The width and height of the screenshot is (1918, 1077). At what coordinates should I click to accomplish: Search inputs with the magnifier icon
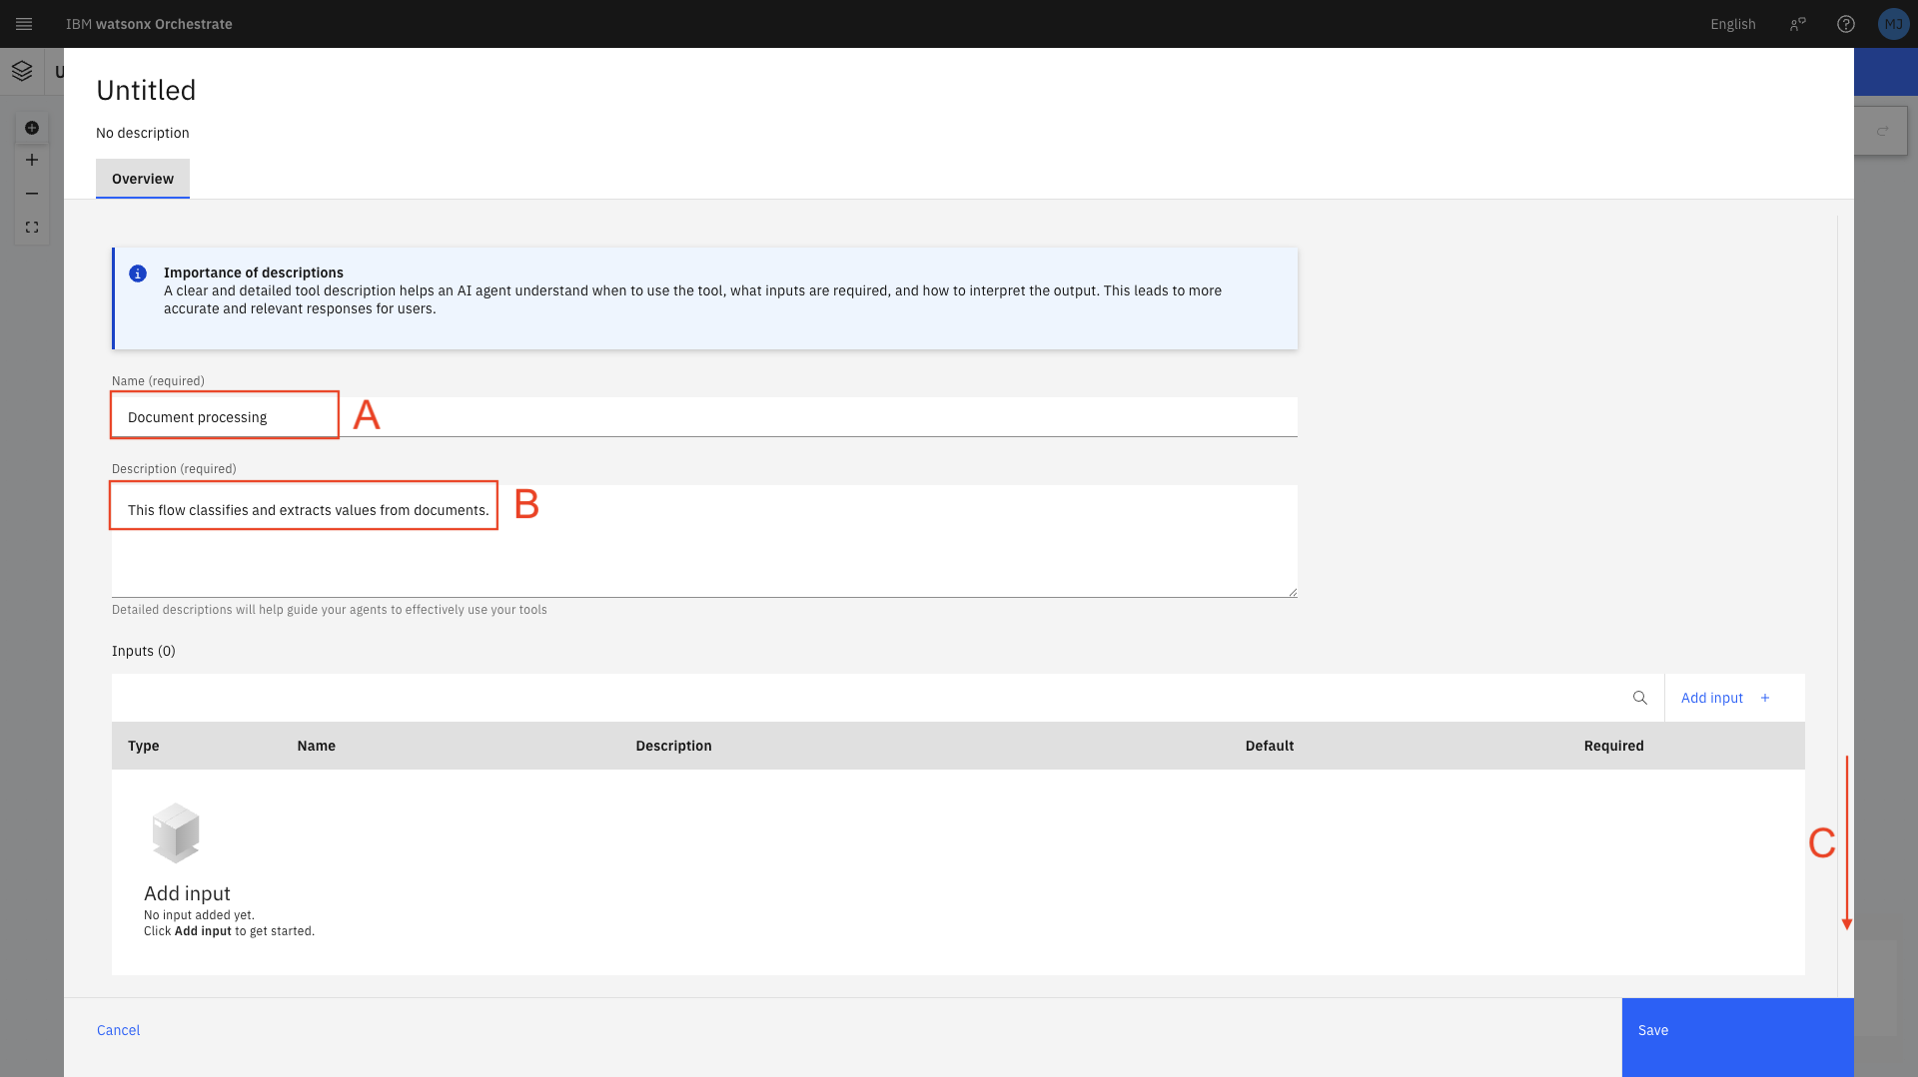[x=1639, y=698]
